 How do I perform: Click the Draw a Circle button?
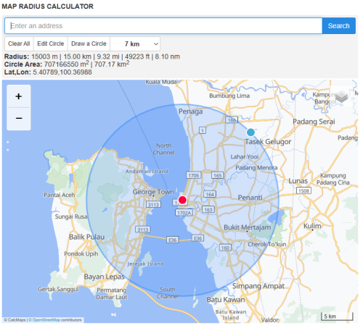point(89,43)
